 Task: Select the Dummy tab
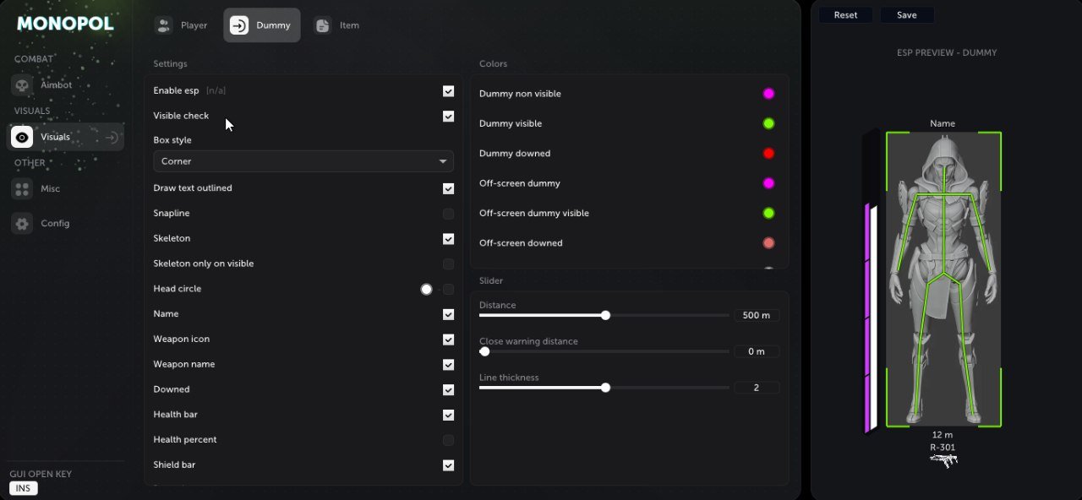tap(262, 25)
